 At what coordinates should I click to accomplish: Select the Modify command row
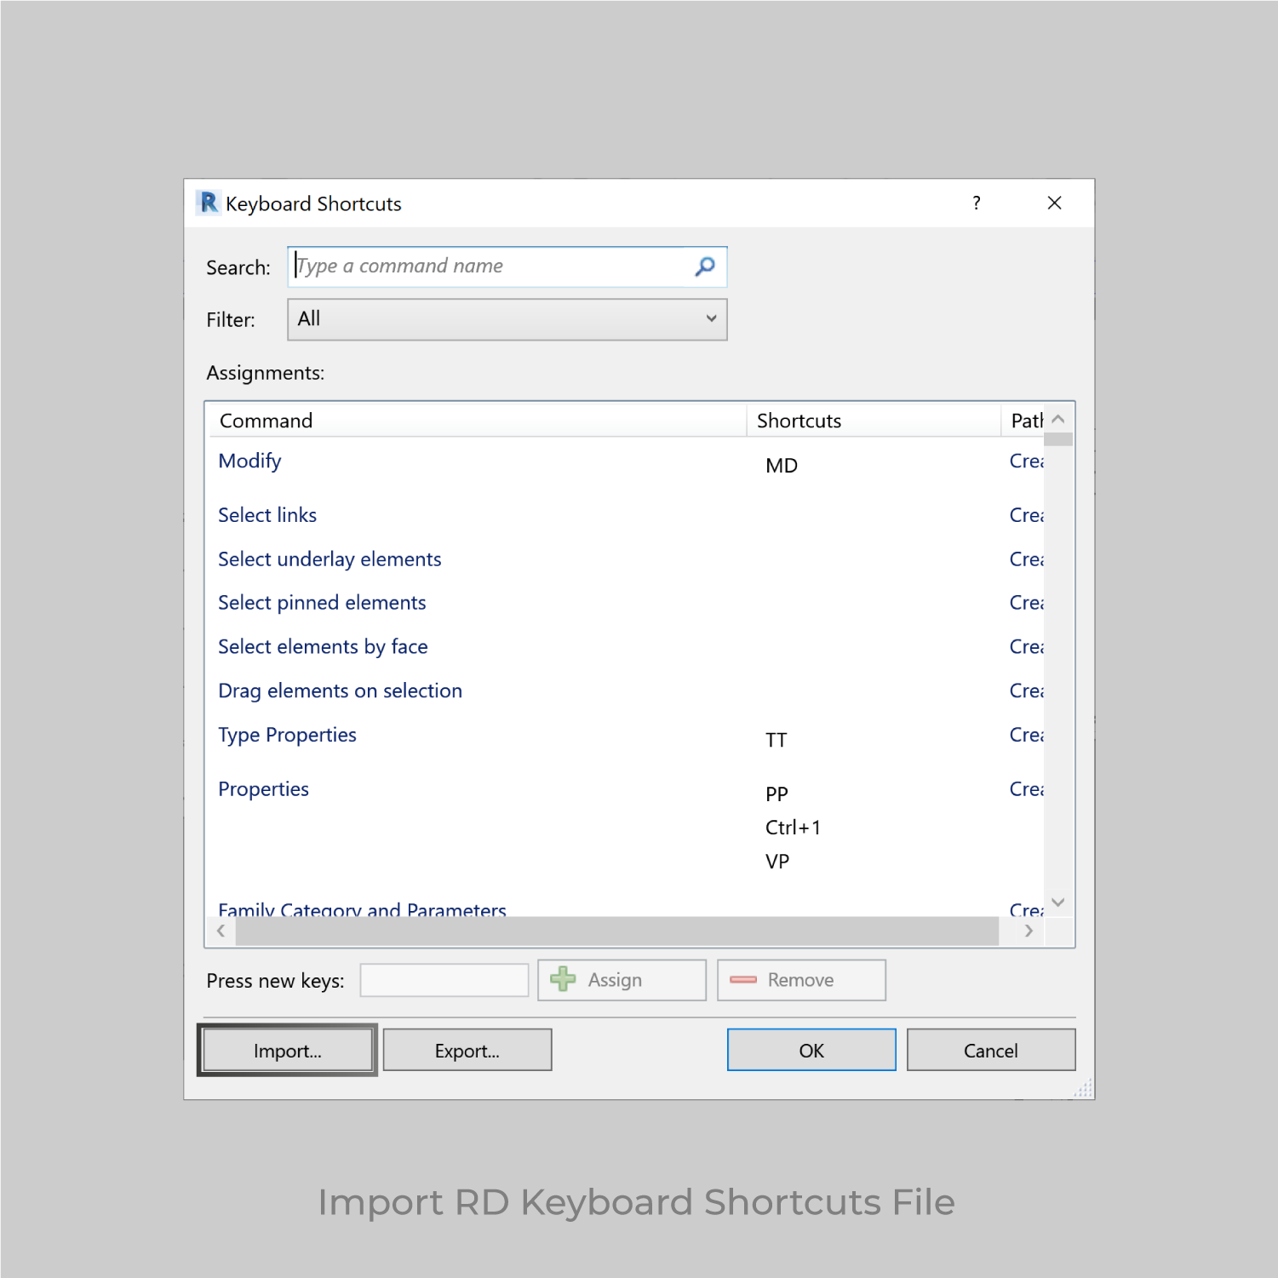pyautogui.click(x=249, y=461)
